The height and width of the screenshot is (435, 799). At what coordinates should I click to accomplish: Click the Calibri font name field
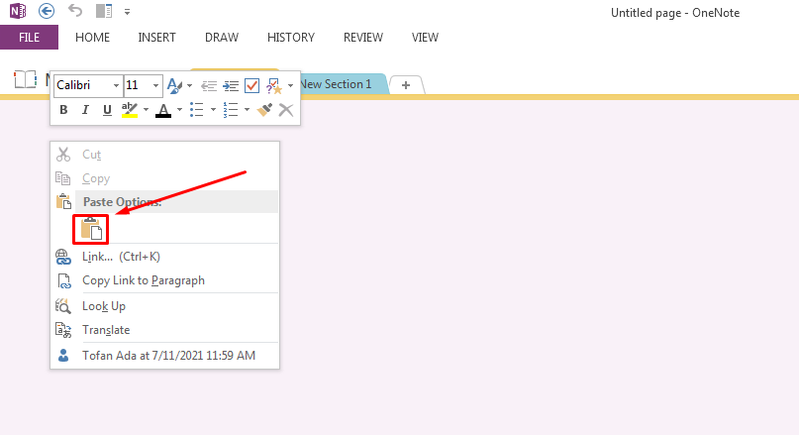(x=82, y=85)
